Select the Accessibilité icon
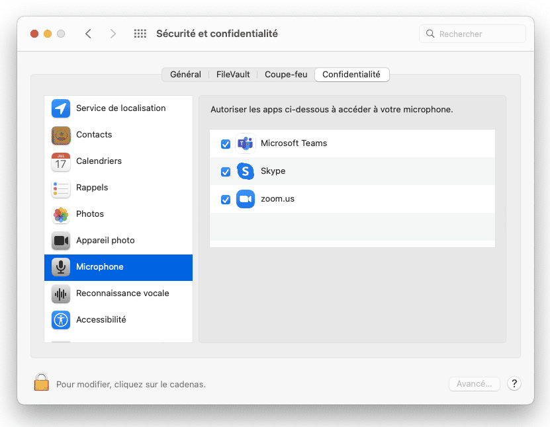 tap(61, 320)
